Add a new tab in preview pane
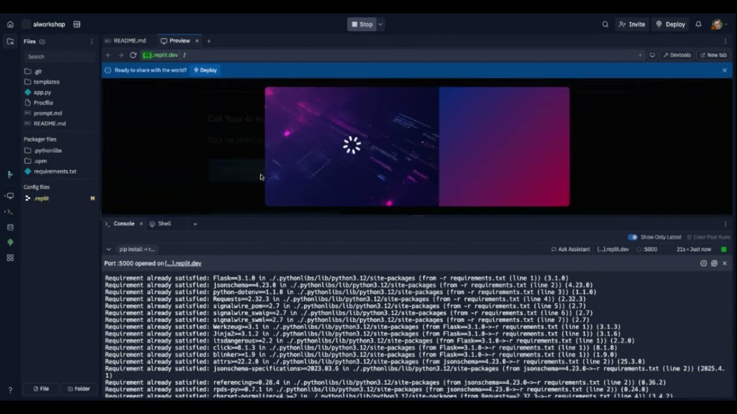 [x=208, y=41]
